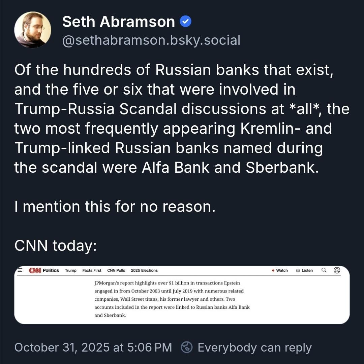Select the Facts First nav item
This screenshot has width=364, height=364.
pos(92,270)
